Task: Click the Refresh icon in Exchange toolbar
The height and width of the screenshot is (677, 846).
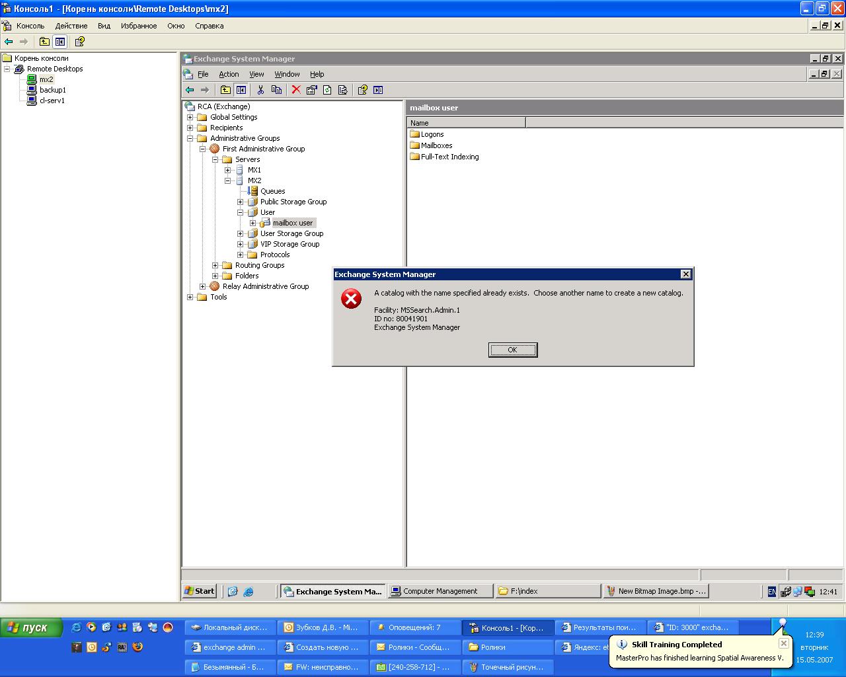Action: tap(327, 90)
